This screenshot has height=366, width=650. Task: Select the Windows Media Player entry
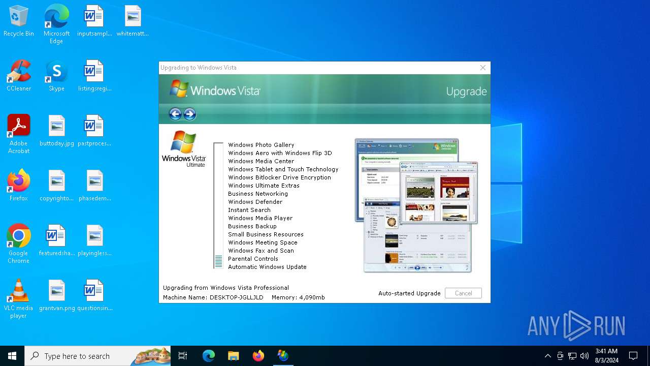coord(260,218)
